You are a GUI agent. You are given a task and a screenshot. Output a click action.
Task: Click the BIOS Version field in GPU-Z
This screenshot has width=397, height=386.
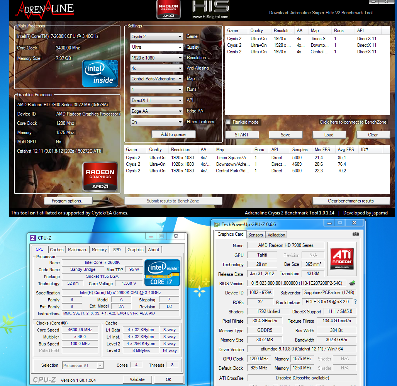297,283
